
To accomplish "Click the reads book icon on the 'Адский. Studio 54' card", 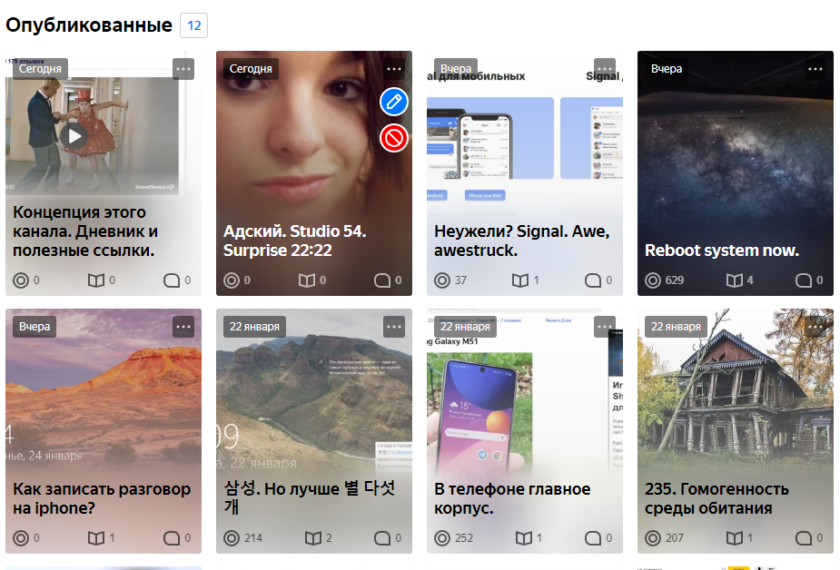I will 306,280.
